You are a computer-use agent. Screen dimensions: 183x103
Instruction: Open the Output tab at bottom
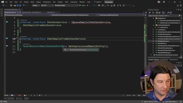coord(26,98)
